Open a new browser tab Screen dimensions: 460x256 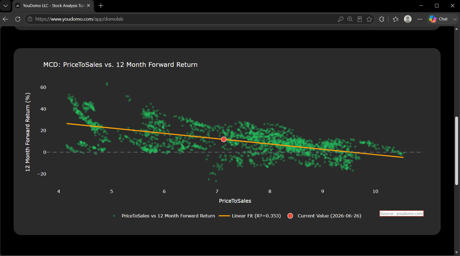pyautogui.click(x=101, y=6)
